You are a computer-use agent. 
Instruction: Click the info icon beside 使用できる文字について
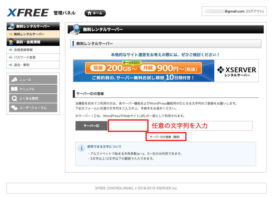tap(81, 148)
